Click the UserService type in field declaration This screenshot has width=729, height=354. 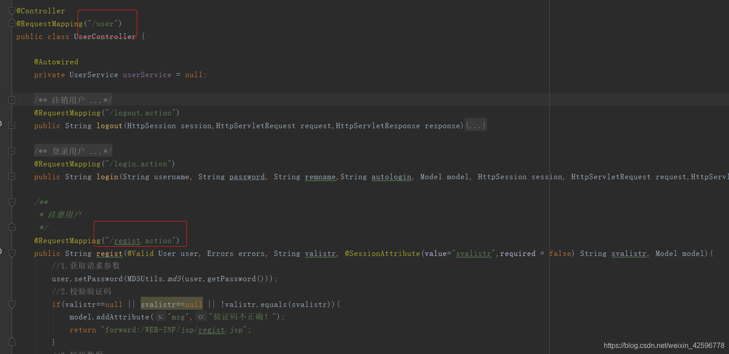coord(94,75)
